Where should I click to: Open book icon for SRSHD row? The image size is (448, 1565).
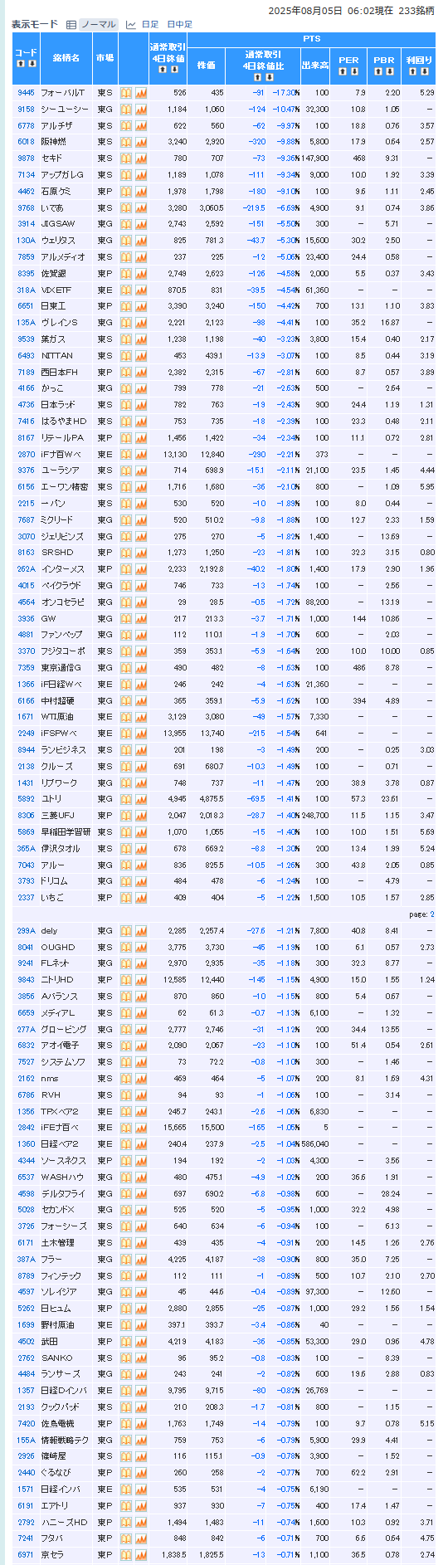pos(126,553)
